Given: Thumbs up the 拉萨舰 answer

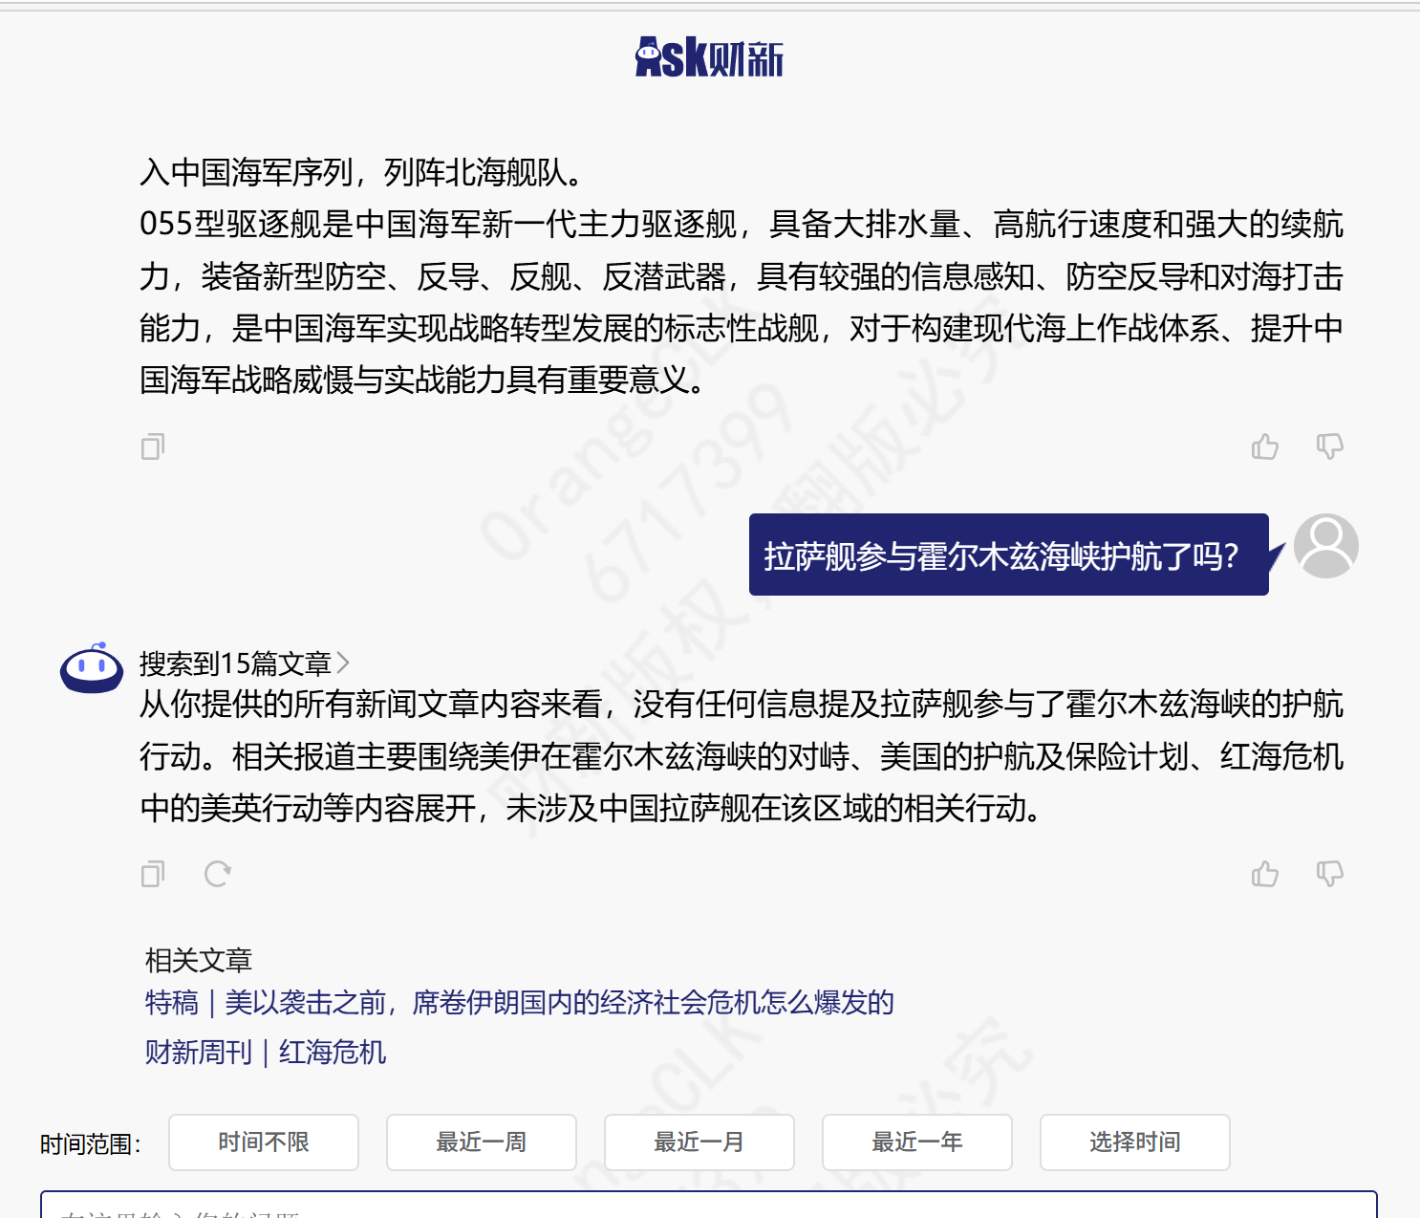Looking at the screenshot, I should (x=1265, y=874).
